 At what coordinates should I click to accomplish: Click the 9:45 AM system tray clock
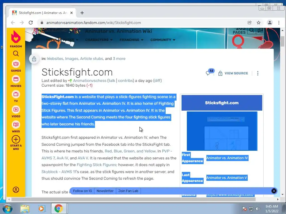pos(272,206)
